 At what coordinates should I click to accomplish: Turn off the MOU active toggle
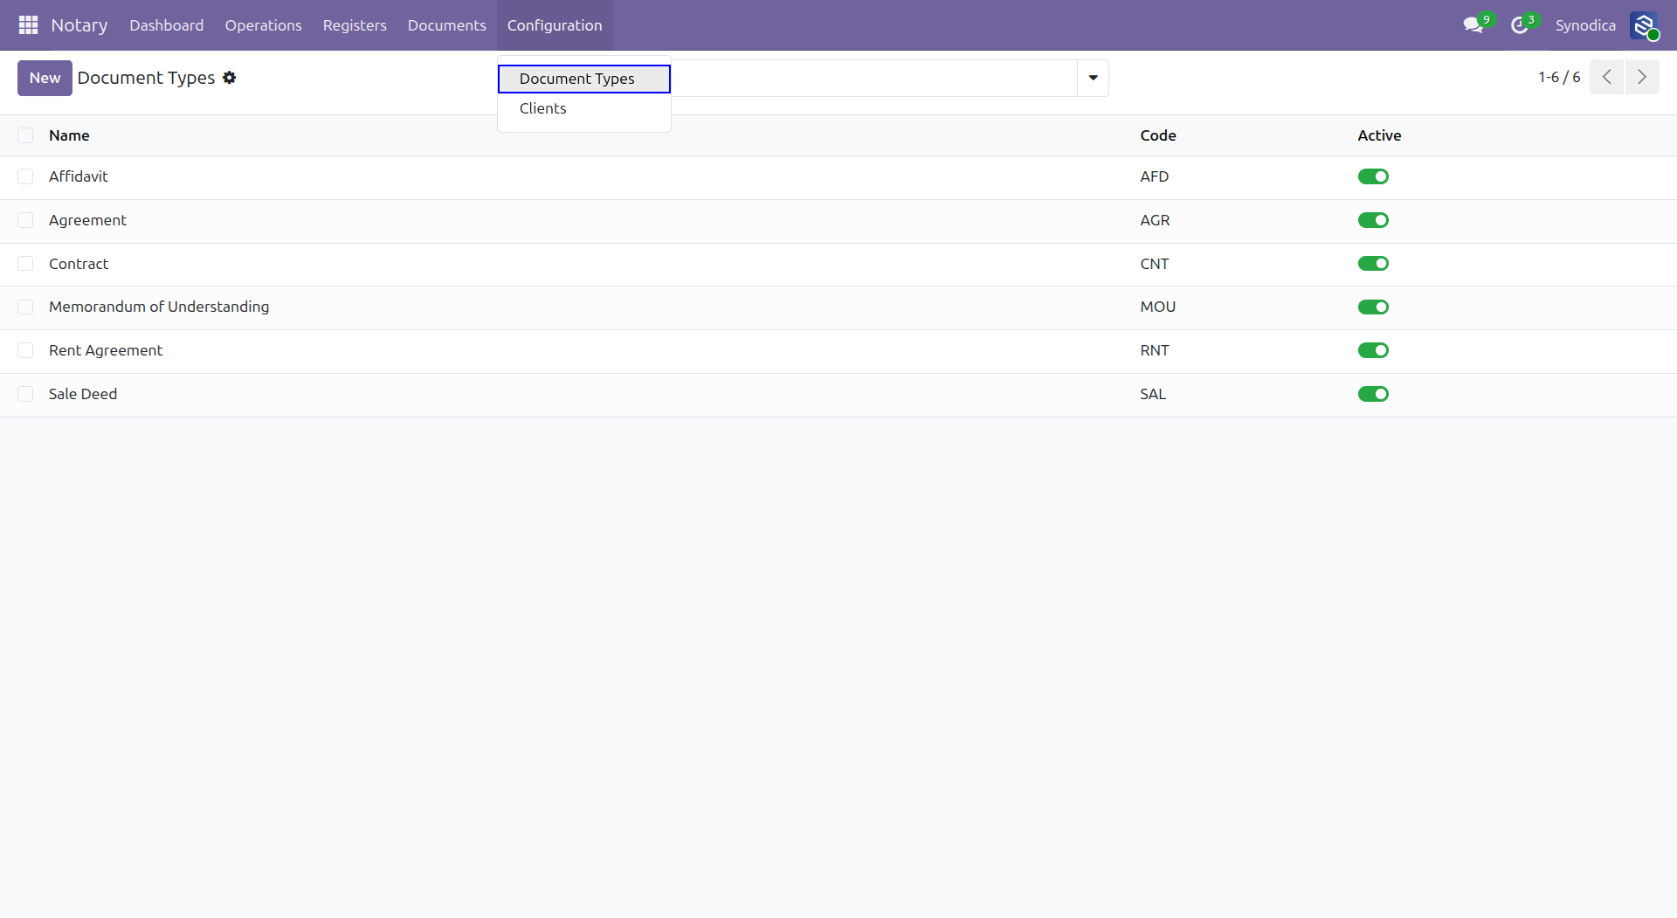(1373, 307)
